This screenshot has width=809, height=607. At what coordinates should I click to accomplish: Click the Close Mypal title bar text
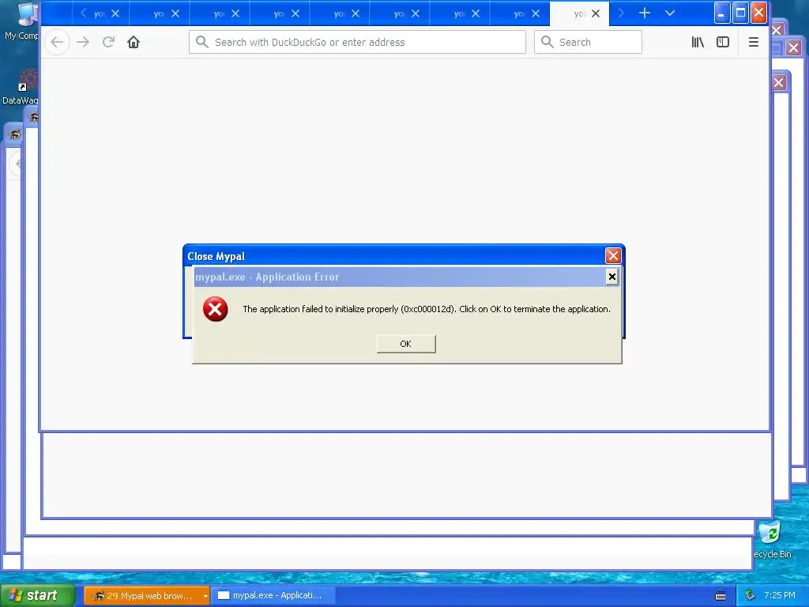216,257
